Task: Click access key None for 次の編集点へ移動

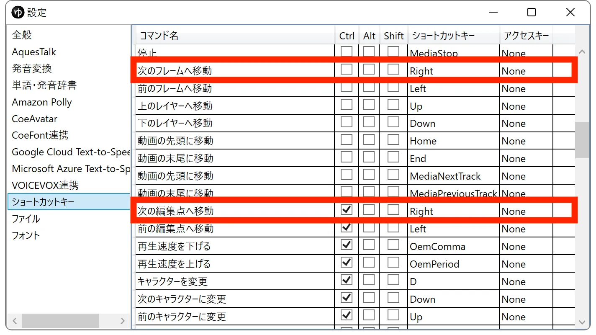Action: [527, 211]
